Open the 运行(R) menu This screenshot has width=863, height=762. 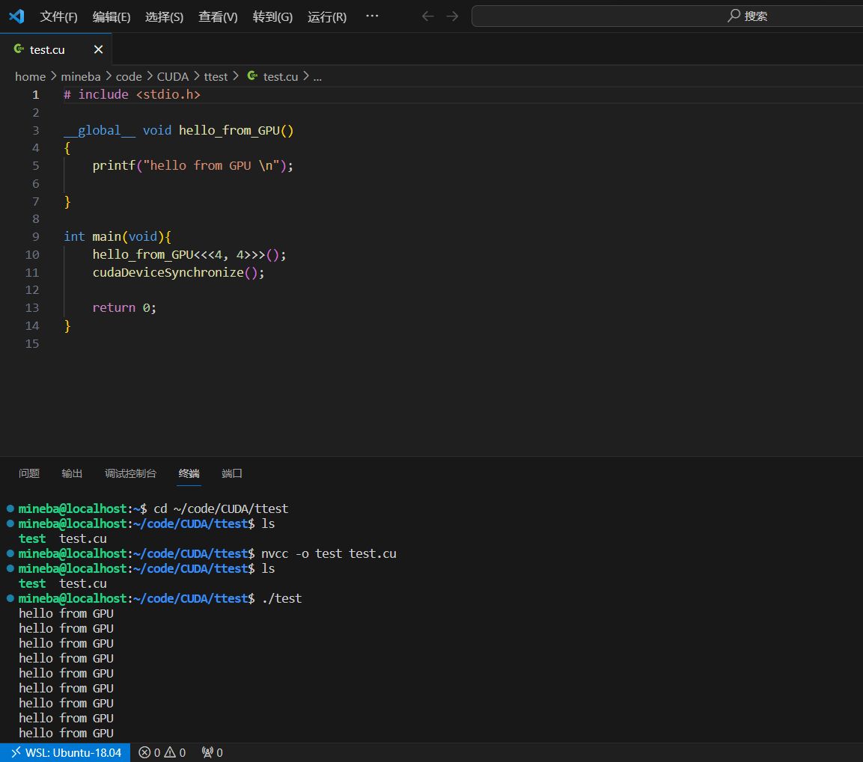coord(327,16)
